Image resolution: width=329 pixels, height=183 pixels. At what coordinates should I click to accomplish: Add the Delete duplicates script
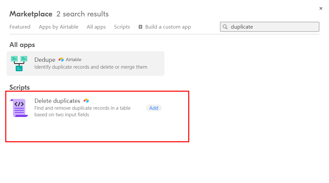pos(154,108)
